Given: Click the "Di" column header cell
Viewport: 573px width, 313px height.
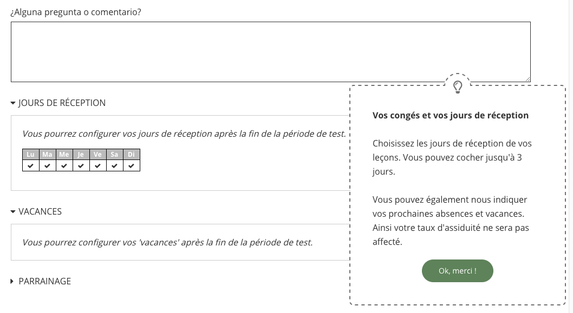Looking at the screenshot, I should [x=131, y=155].
